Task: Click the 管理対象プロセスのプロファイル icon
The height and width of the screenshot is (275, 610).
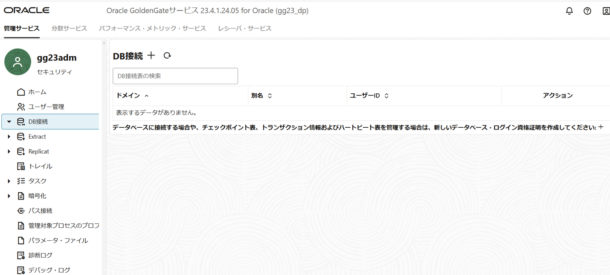Action: pos(21,226)
